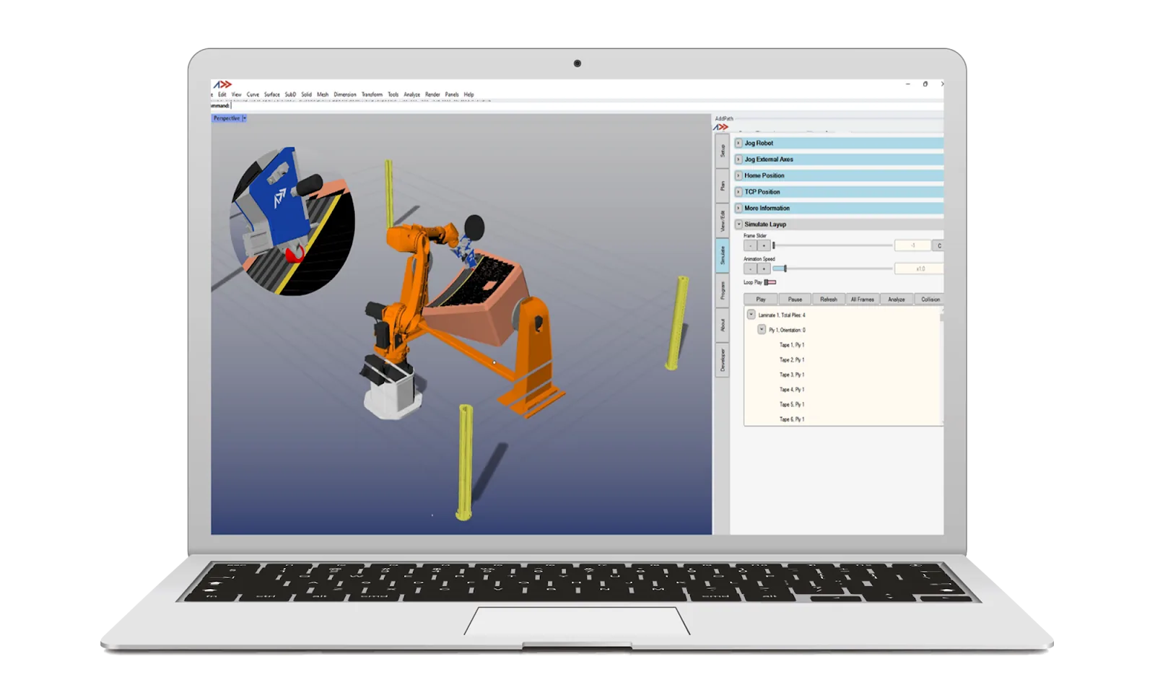1155x690 pixels.
Task: Click the Frame Slider plus button
Action: (763, 245)
